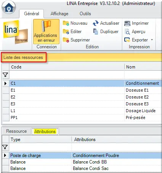Switch to the Affichage ribbon tab

[x=59, y=14]
